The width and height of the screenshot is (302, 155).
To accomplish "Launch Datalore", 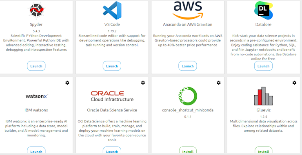I will click(263, 66).
